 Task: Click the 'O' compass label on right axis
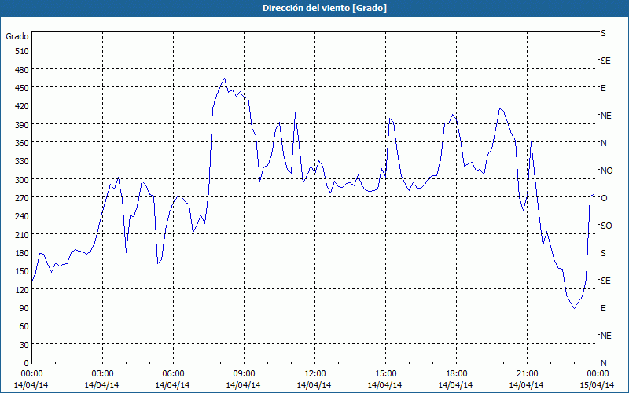[604, 198]
